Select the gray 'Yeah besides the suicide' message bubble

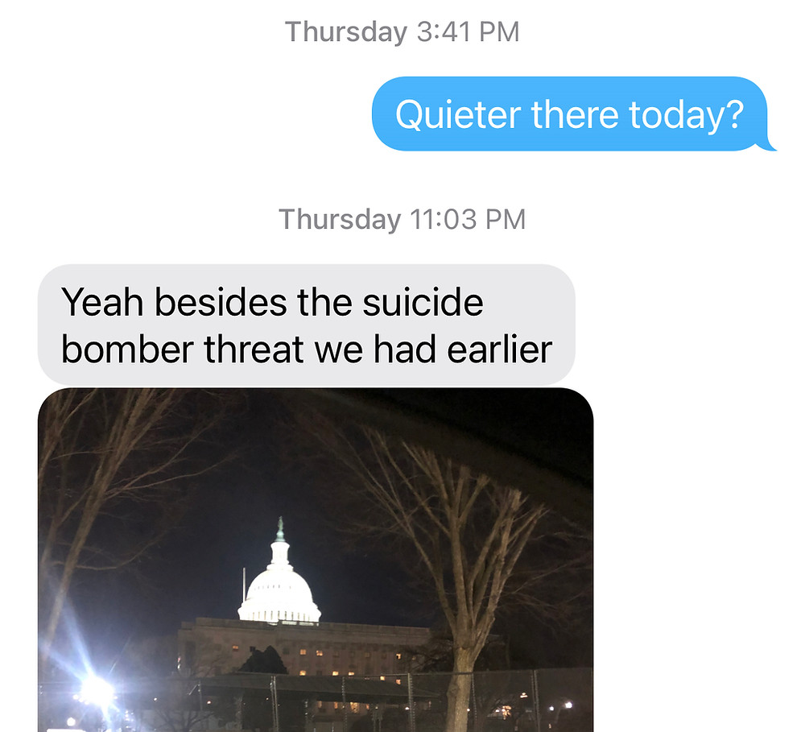click(307, 325)
